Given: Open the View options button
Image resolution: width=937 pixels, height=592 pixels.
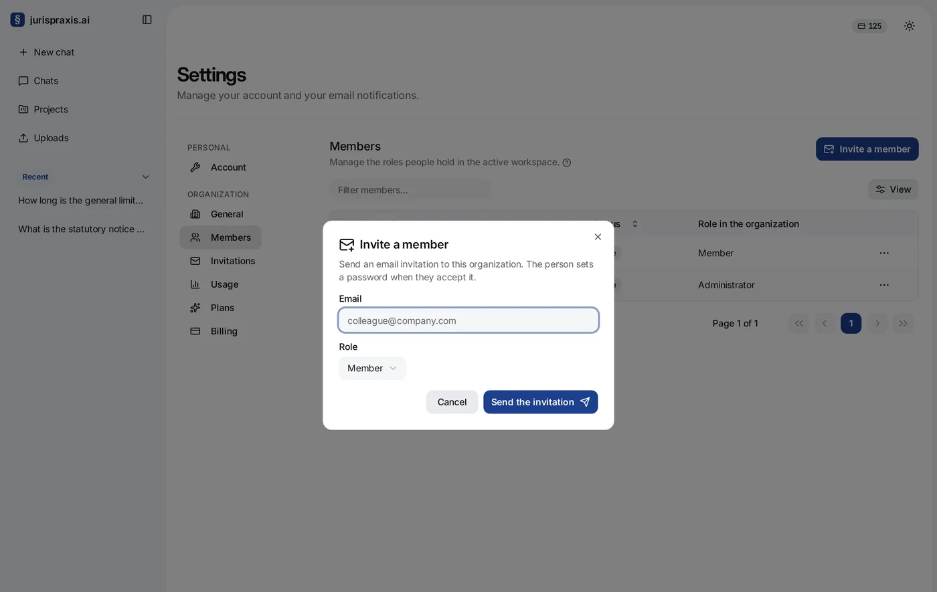Looking at the screenshot, I should pyautogui.click(x=893, y=189).
